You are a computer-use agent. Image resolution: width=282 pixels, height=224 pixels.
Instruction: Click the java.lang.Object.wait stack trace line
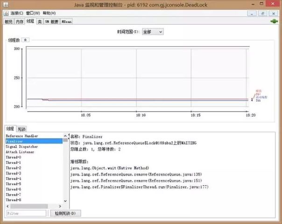point(110,168)
